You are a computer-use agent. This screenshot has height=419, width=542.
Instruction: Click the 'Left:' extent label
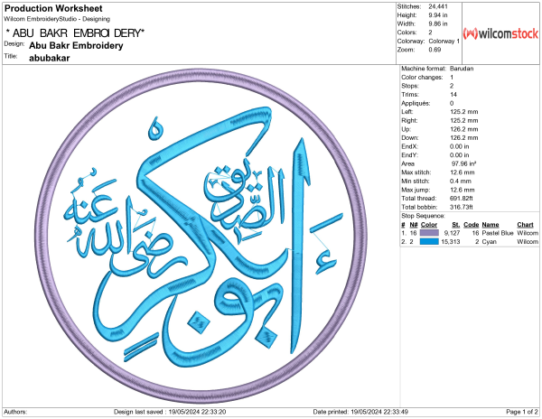pos(406,112)
